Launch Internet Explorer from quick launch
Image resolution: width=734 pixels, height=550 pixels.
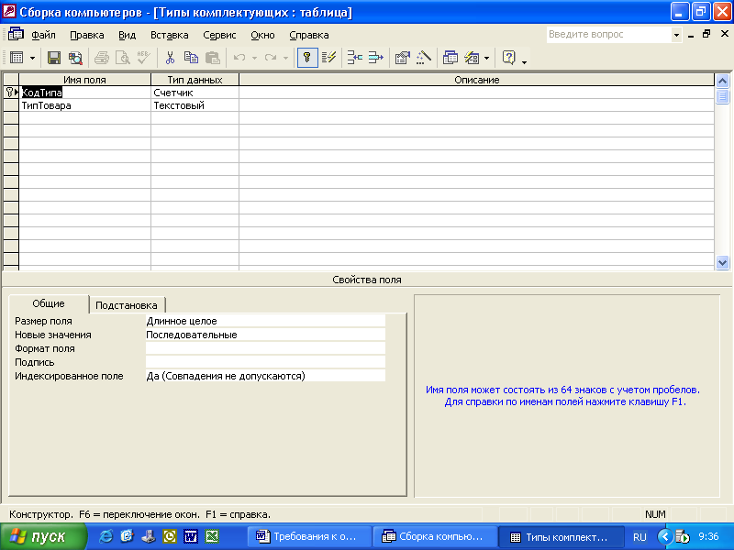pos(106,536)
